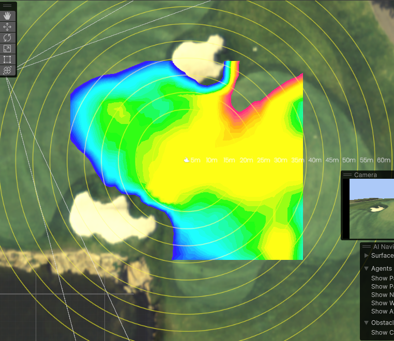Select the Scale tool
This screenshot has width=394, height=341.
7,49
